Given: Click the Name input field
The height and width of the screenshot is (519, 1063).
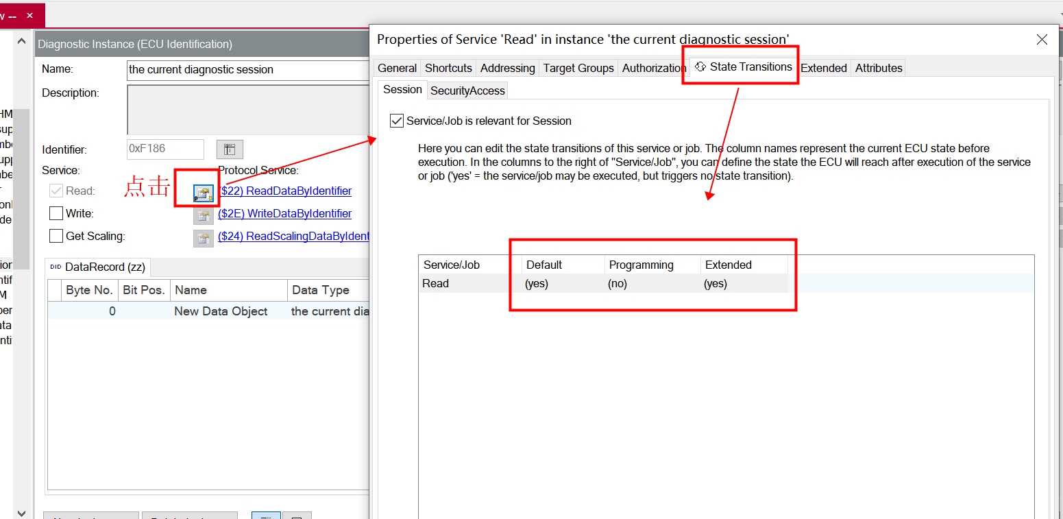Looking at the screenshot, I should pyautogui.click(x=248, y=69).
